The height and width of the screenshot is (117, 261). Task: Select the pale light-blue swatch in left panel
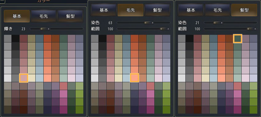point(39,78)
